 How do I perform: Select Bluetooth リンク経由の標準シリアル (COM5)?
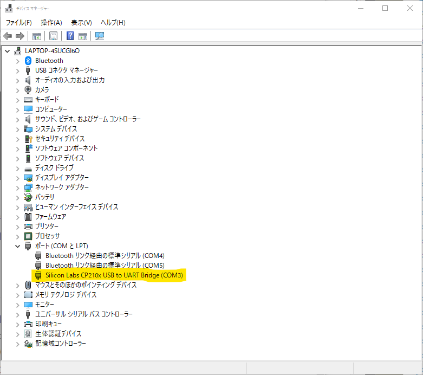point(105,265)
